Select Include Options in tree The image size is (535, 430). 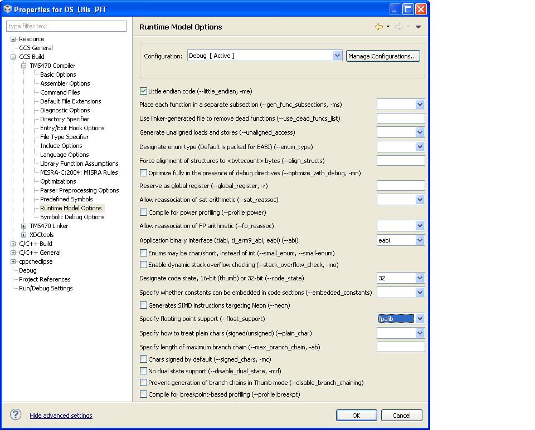click(x=61, y=146)
